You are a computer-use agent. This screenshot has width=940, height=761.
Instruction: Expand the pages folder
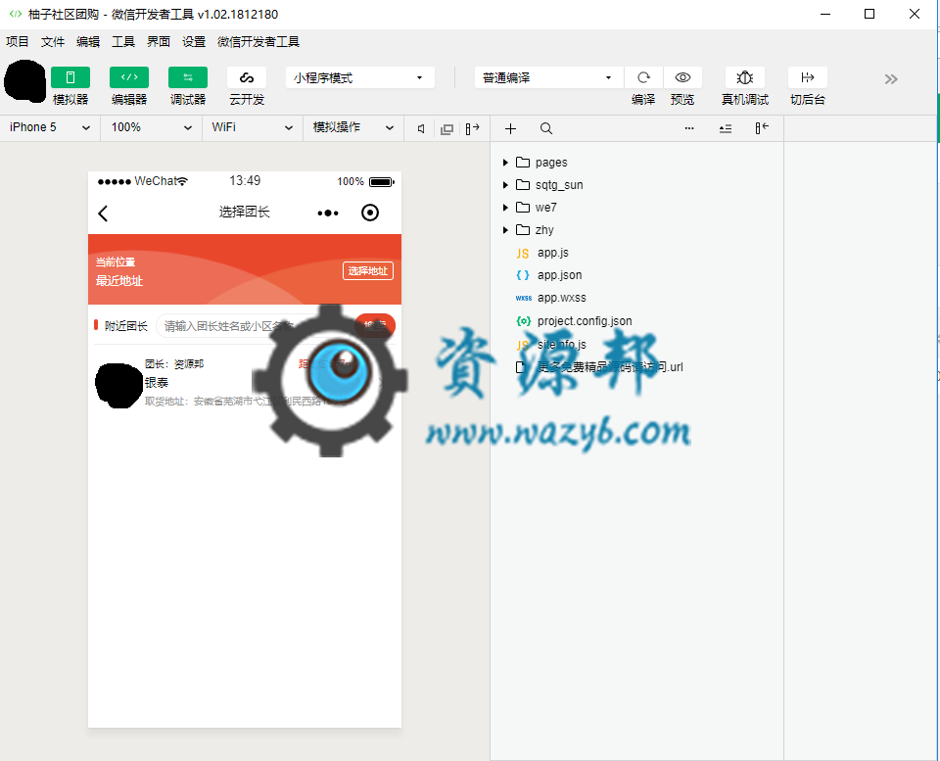[505, 163]
